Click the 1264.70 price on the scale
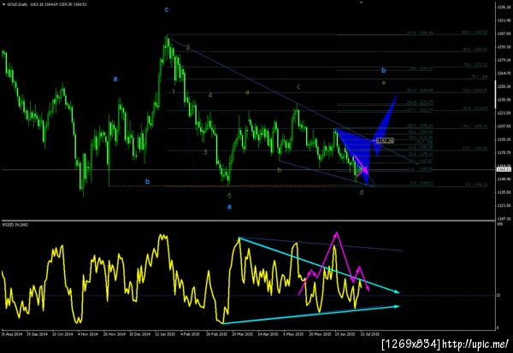Viewport: 513px width, 353px height. [x=504, y=74]
